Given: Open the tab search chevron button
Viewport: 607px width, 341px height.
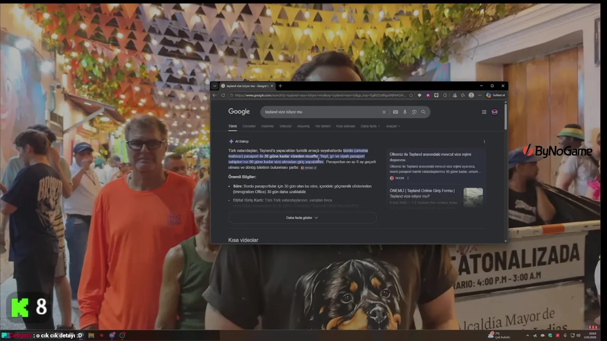Looking at the screenshot, I should (x=214, y=86).
